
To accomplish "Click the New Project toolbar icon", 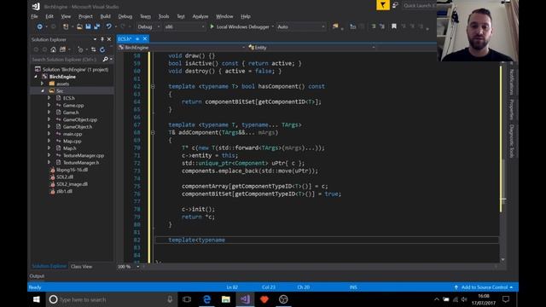I will pyautogui.click(x=66, y=26).
